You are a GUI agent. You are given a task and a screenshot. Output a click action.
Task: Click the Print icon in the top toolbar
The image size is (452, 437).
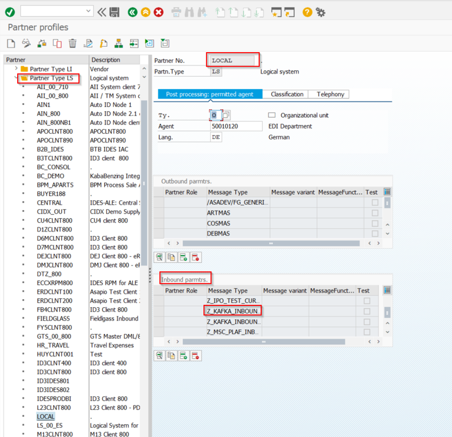tap(176, 12)
